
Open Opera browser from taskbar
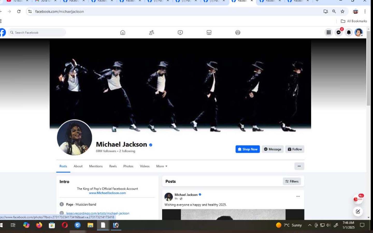point(65,225)
